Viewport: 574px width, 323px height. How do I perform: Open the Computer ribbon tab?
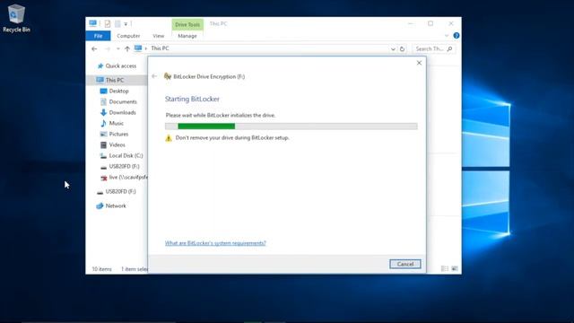pos(128,36)
